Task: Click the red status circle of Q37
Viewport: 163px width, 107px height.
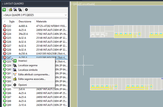Action: (x=5, y=46)
